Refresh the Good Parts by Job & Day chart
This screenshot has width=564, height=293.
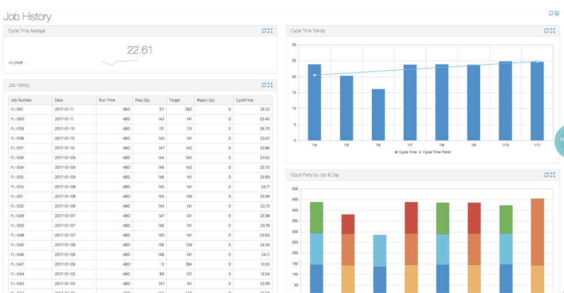coord(546,175)
